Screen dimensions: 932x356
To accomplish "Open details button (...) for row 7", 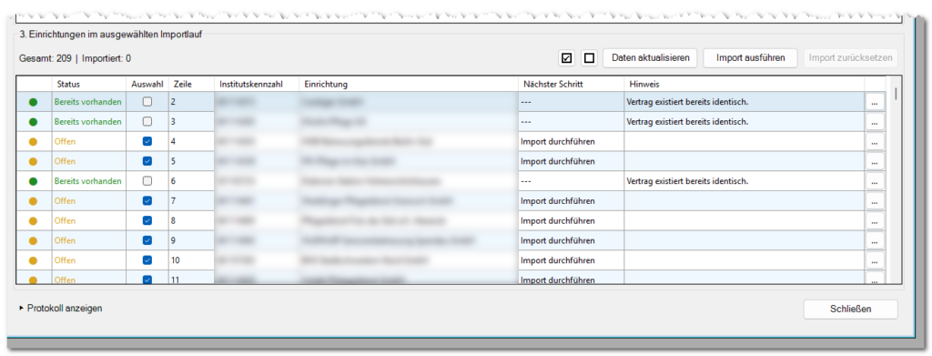I will tap(875, 201).
